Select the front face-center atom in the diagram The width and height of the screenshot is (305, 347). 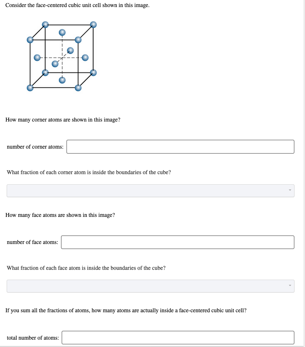coord(56,63)
